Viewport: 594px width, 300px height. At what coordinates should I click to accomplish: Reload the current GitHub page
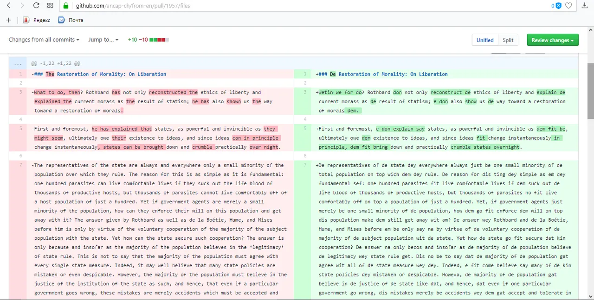click(x=36, y=6)
